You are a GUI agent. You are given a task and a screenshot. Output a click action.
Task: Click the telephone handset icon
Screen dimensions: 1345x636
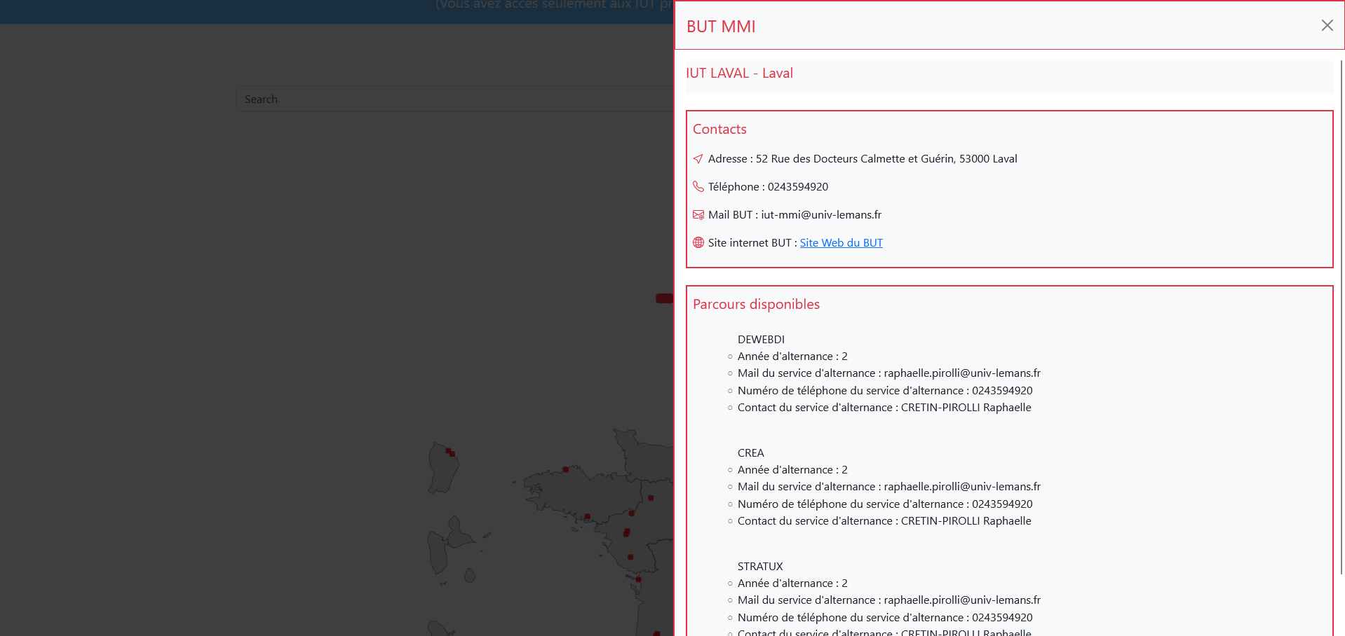[698, 186]
